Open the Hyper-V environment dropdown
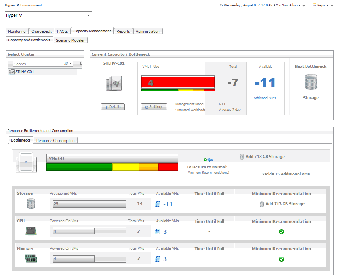Image resolution: width=340 pixels, height=280 pixels. click(89, 15)
